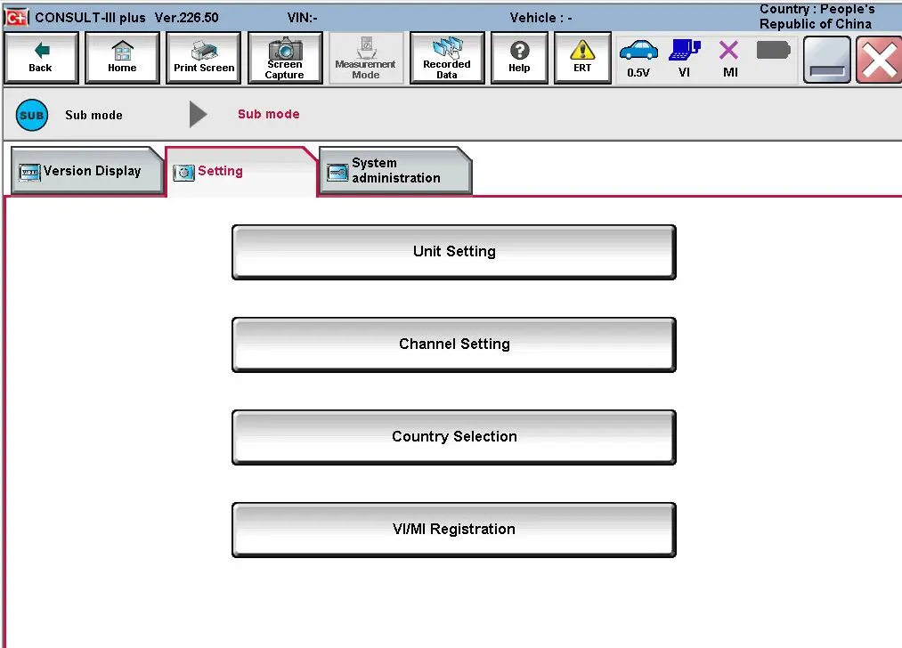
Task: Open VI/MI Registration
Action: click(454, 530)
